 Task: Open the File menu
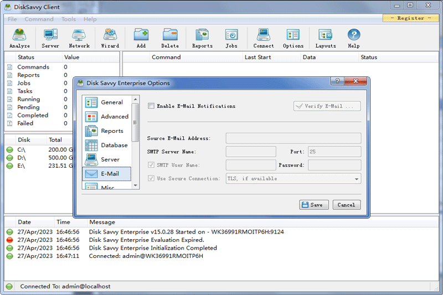click(12, 19)
